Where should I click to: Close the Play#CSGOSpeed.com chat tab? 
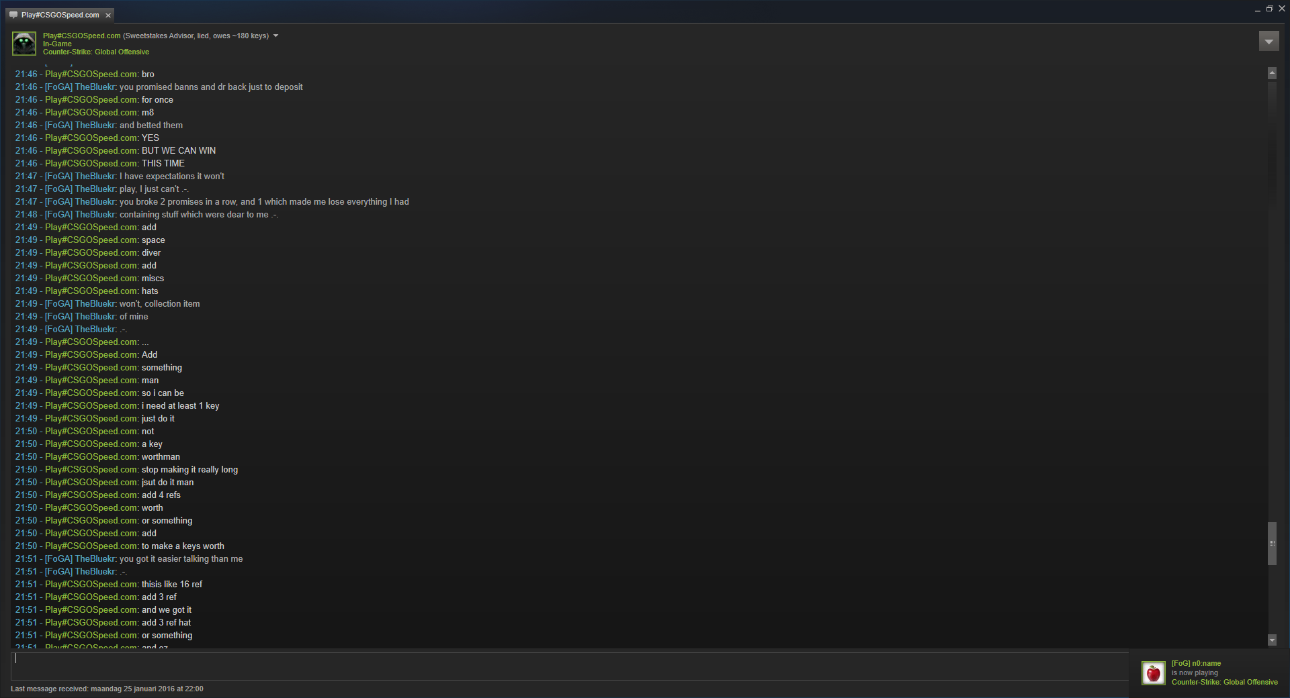tap(108, 15)
